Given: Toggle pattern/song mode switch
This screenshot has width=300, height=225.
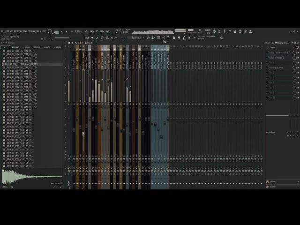Looking at the screenshot, I should pyautogui.click(x=56, y=31).
